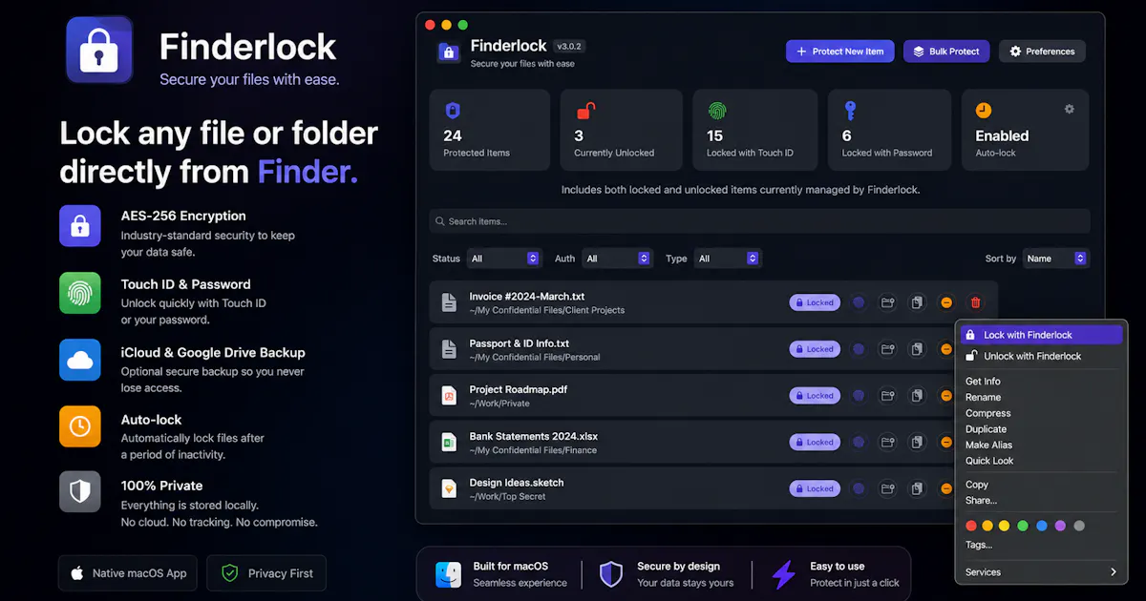Pick the purple tag color dot
The image size is (1146, 601).
(x=1060, y=526)
